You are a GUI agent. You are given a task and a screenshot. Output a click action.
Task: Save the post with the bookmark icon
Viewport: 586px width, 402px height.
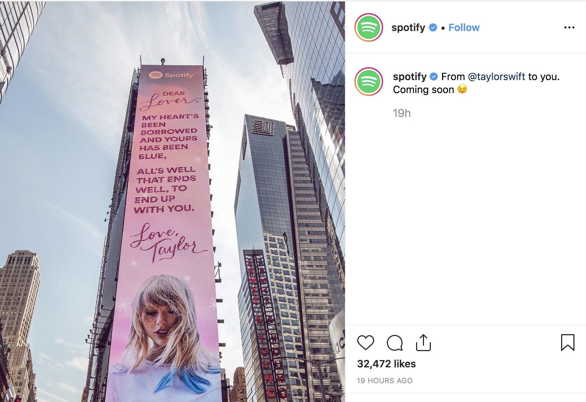point(568,342)
